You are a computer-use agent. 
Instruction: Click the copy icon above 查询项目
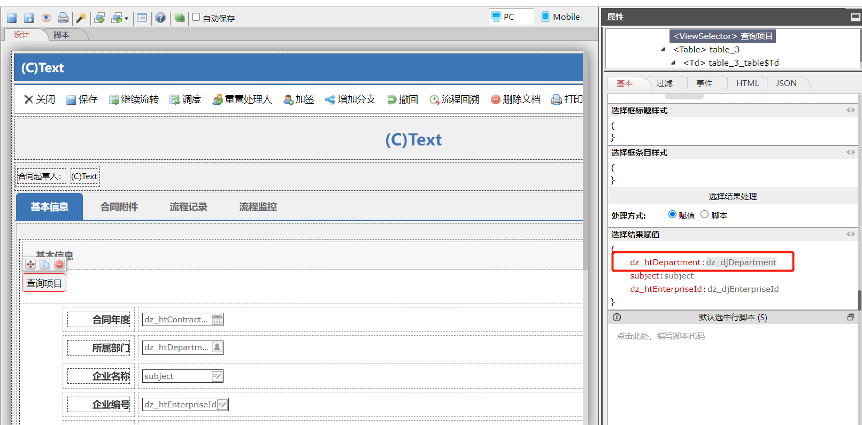(45, 264)
